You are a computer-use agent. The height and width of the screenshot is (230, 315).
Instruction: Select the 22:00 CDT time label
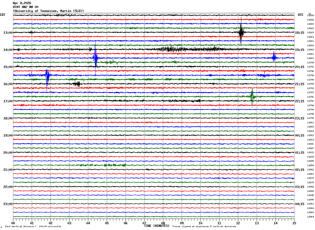point(8,187)
